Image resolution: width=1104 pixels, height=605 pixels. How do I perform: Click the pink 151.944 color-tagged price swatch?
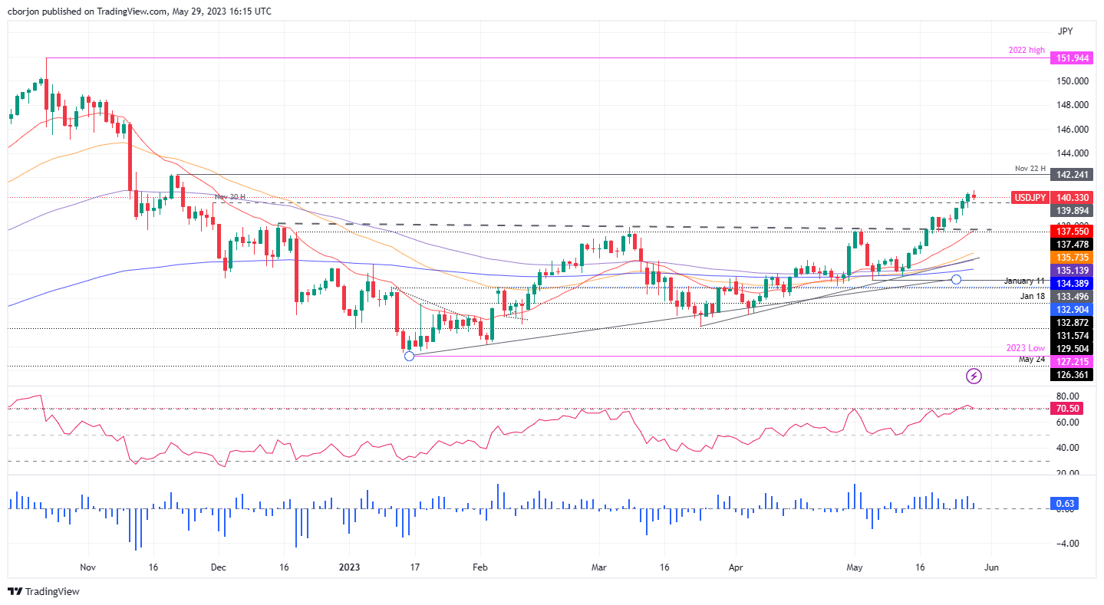click(x=1072, y=58)
